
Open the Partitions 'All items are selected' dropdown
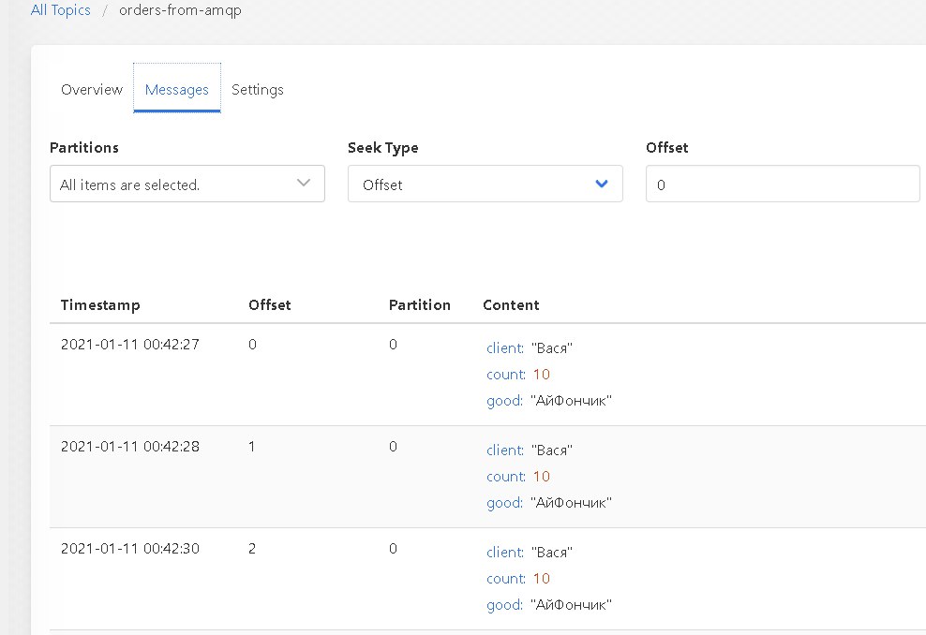pos(187,184)
